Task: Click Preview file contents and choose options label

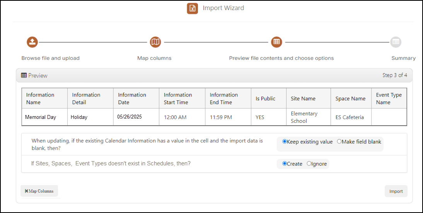Action: (x=281, y=58)
